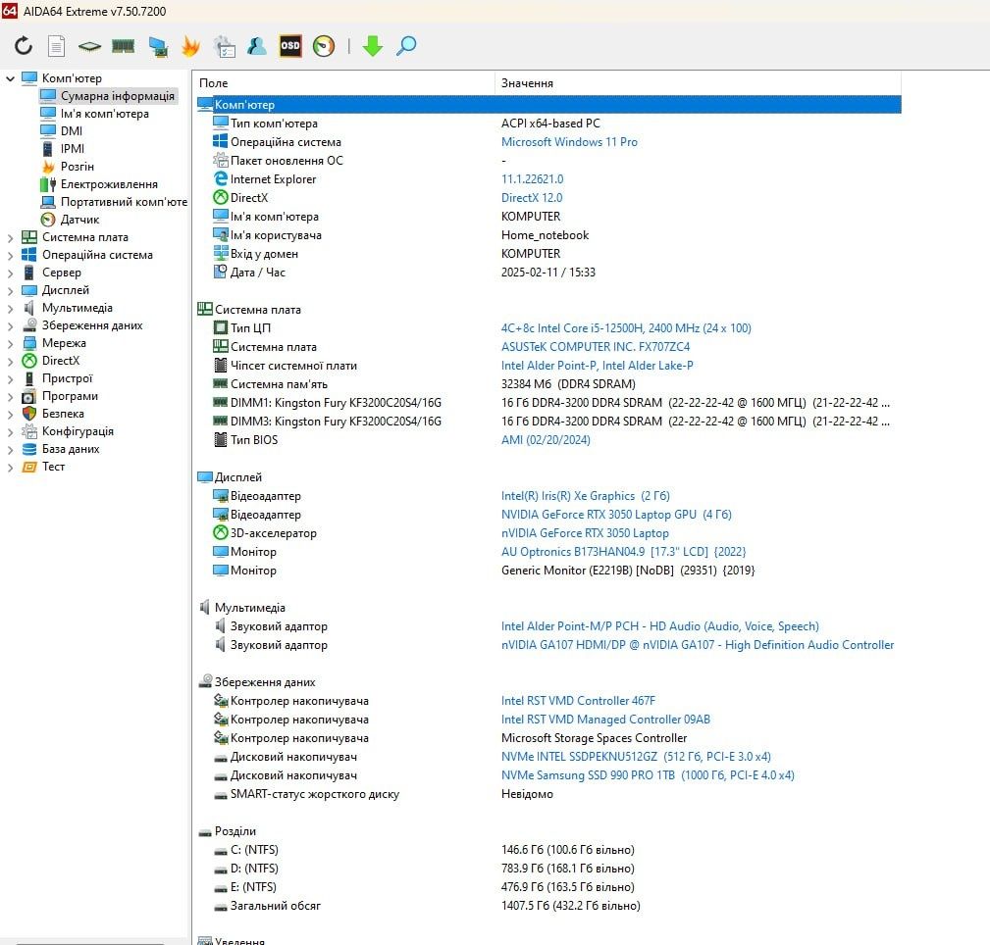The width and height of the screenshot is (990, 945).
Task: Open the NVMe Samsung SSD 990 PRO link
Action: click(648, 775)
